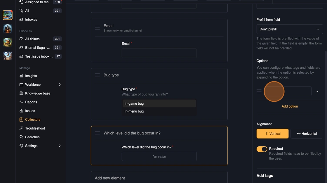Image resolution: width=327 pixels, height=183 pixels.
Task: Click the Settings gear icon
Action: point(21,146)
